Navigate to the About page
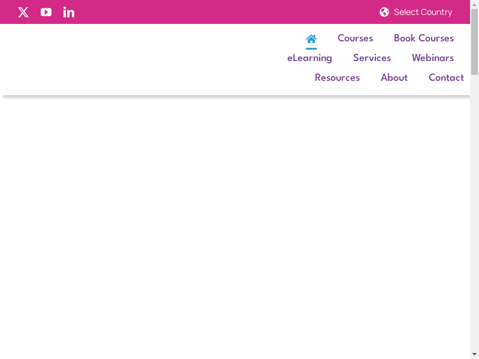The height and width of the screenshot is (359, 479). coord(394,78)
